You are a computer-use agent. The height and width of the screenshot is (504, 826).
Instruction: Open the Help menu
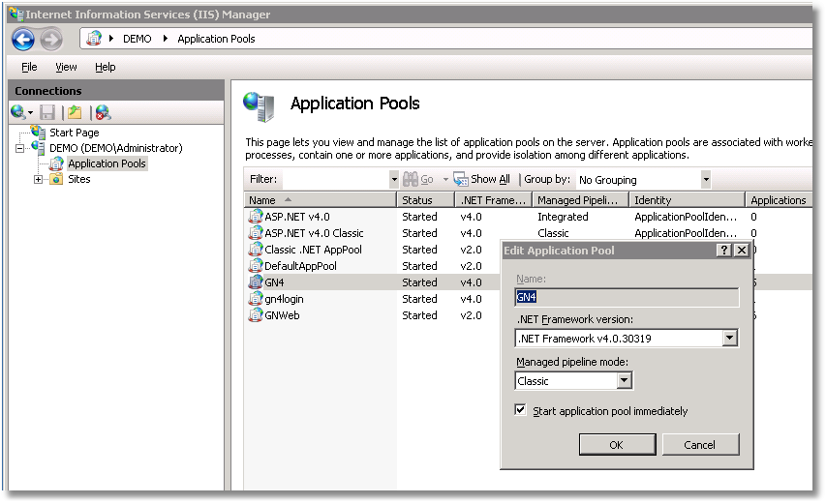[x=105, y=67]
